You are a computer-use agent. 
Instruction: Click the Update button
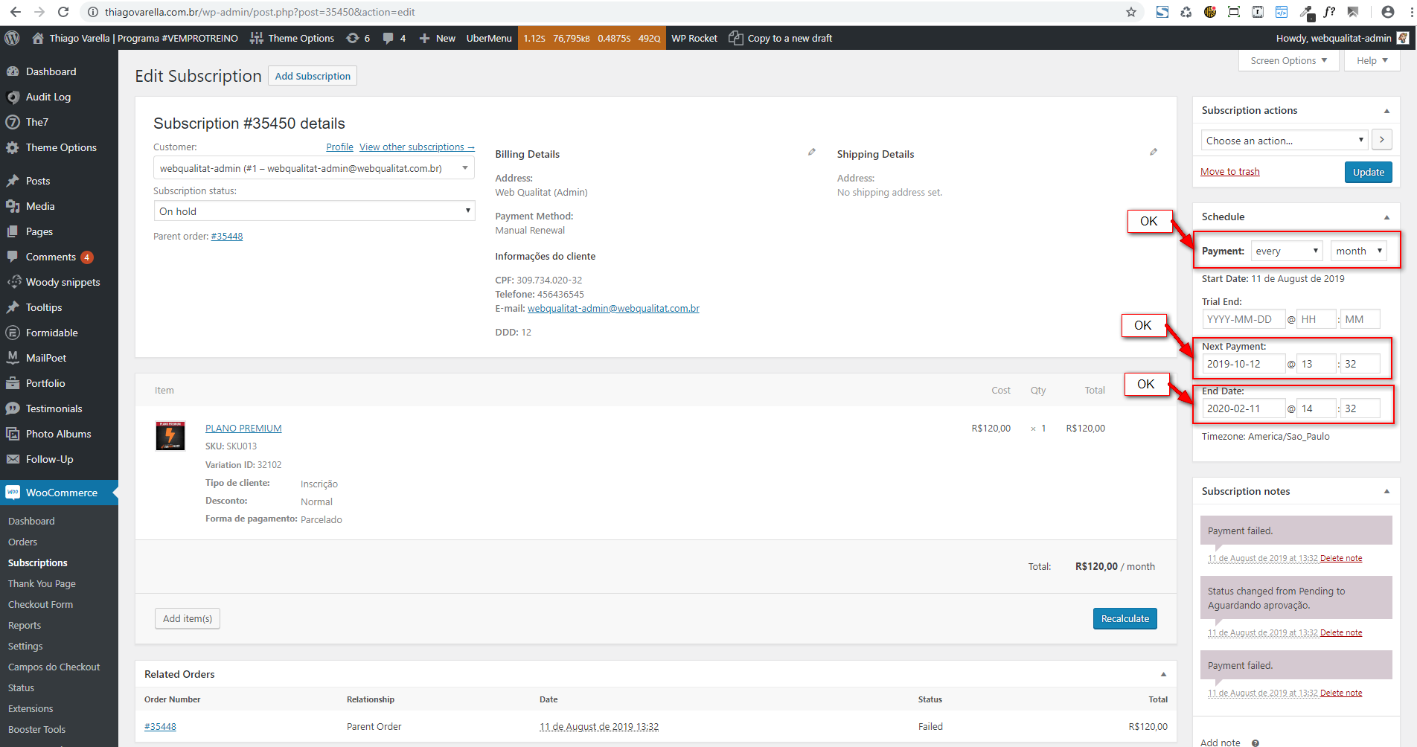(1368, 172)
